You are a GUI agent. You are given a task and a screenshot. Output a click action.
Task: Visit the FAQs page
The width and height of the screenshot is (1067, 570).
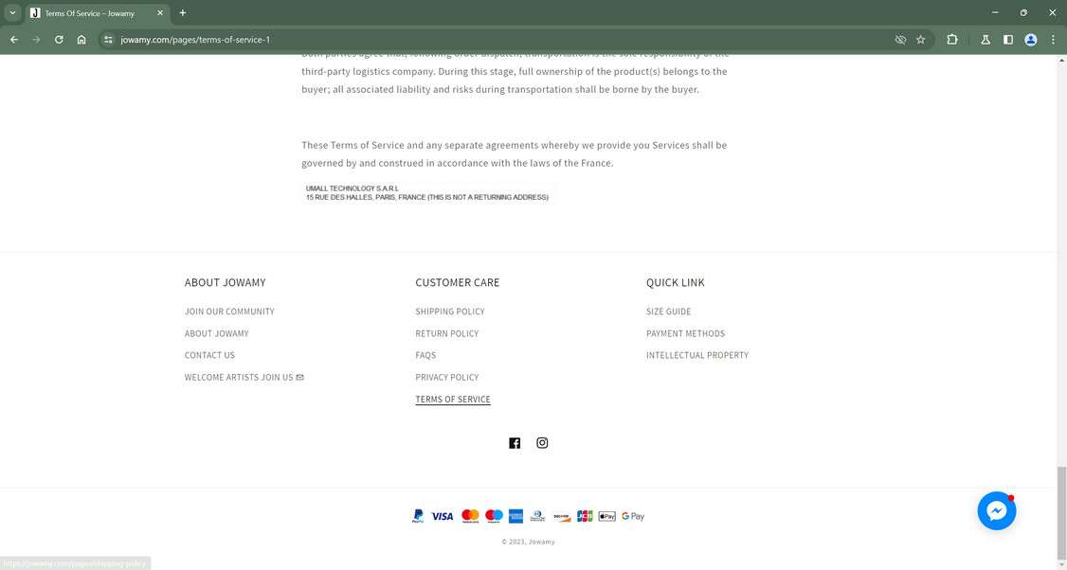pos(425,355)
